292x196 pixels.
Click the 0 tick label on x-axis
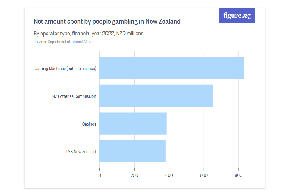click(x=100, y=175)
